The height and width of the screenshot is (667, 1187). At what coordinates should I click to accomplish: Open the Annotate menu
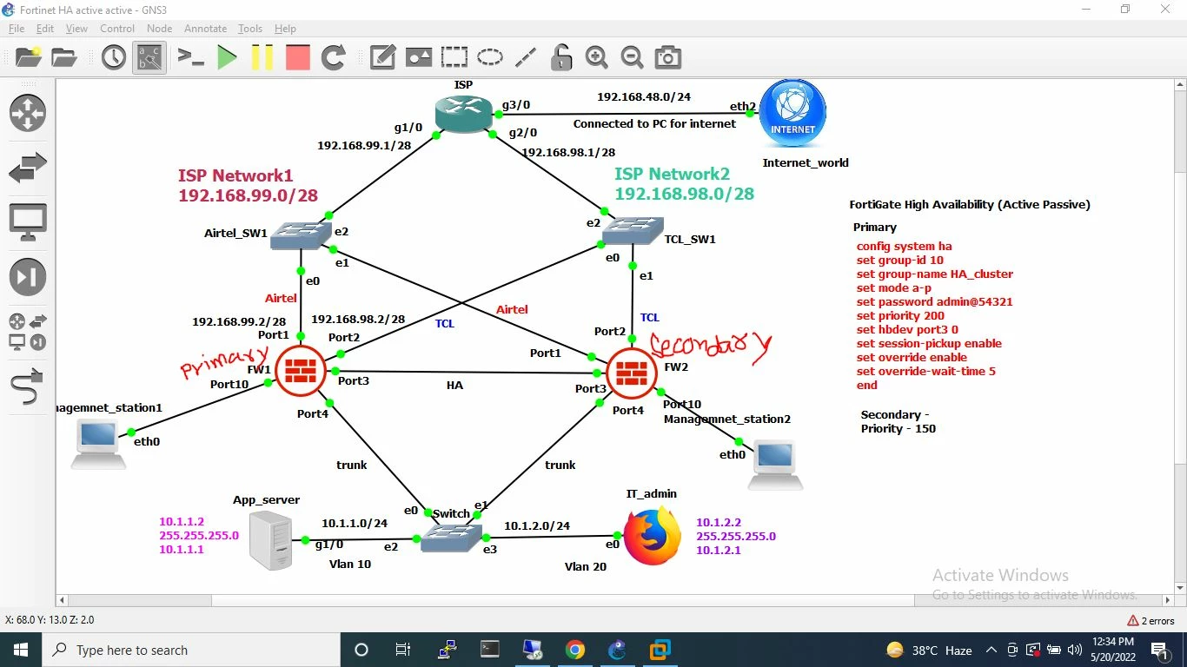click(x=206, y=29)
